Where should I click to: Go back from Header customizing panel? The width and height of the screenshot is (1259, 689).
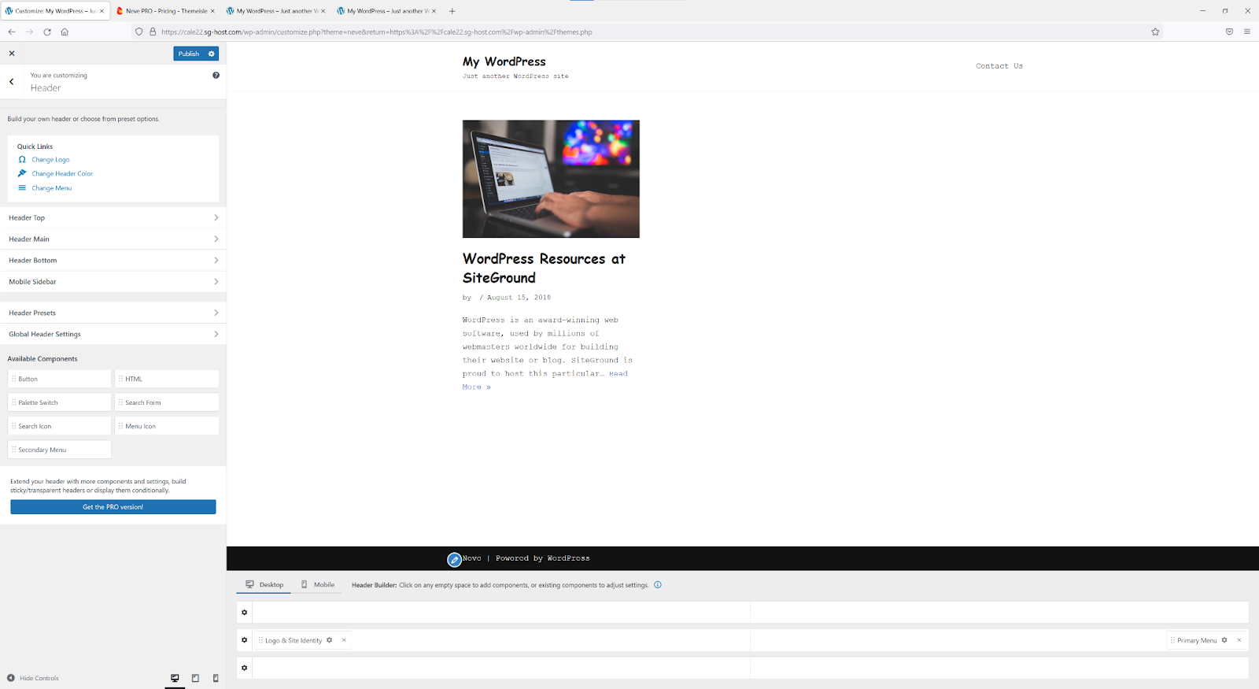click(12, 82)
